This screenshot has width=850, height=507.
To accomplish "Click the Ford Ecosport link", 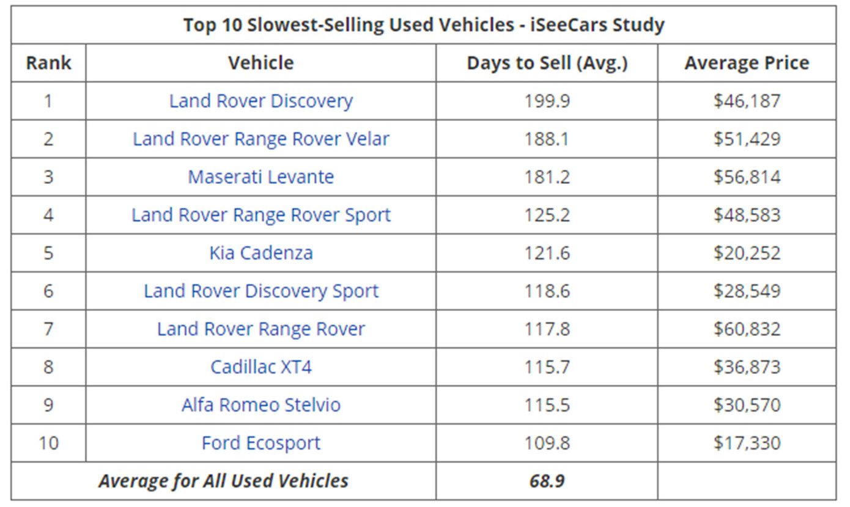I will [261, 443].
